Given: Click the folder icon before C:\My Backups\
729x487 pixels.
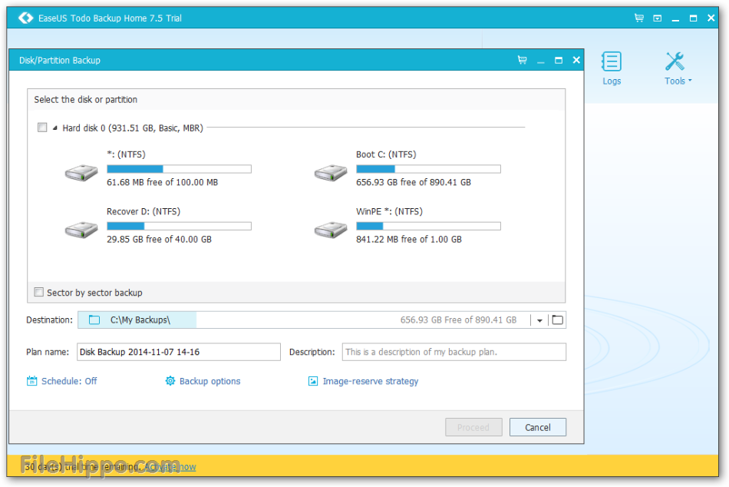Looking at the screenshot, I should [94, 320].
